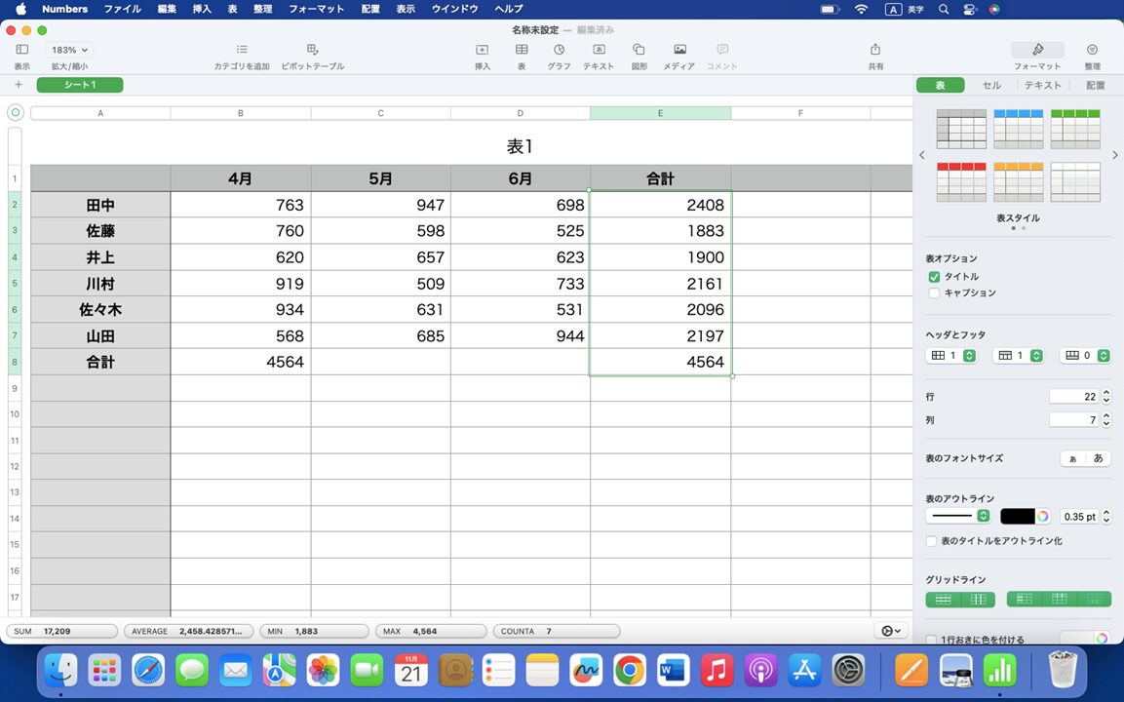Insert a text box via the テキスト icon
The height and width of the screenshot is (702, 1124).
pyautogui.click(x=599, y=55)
